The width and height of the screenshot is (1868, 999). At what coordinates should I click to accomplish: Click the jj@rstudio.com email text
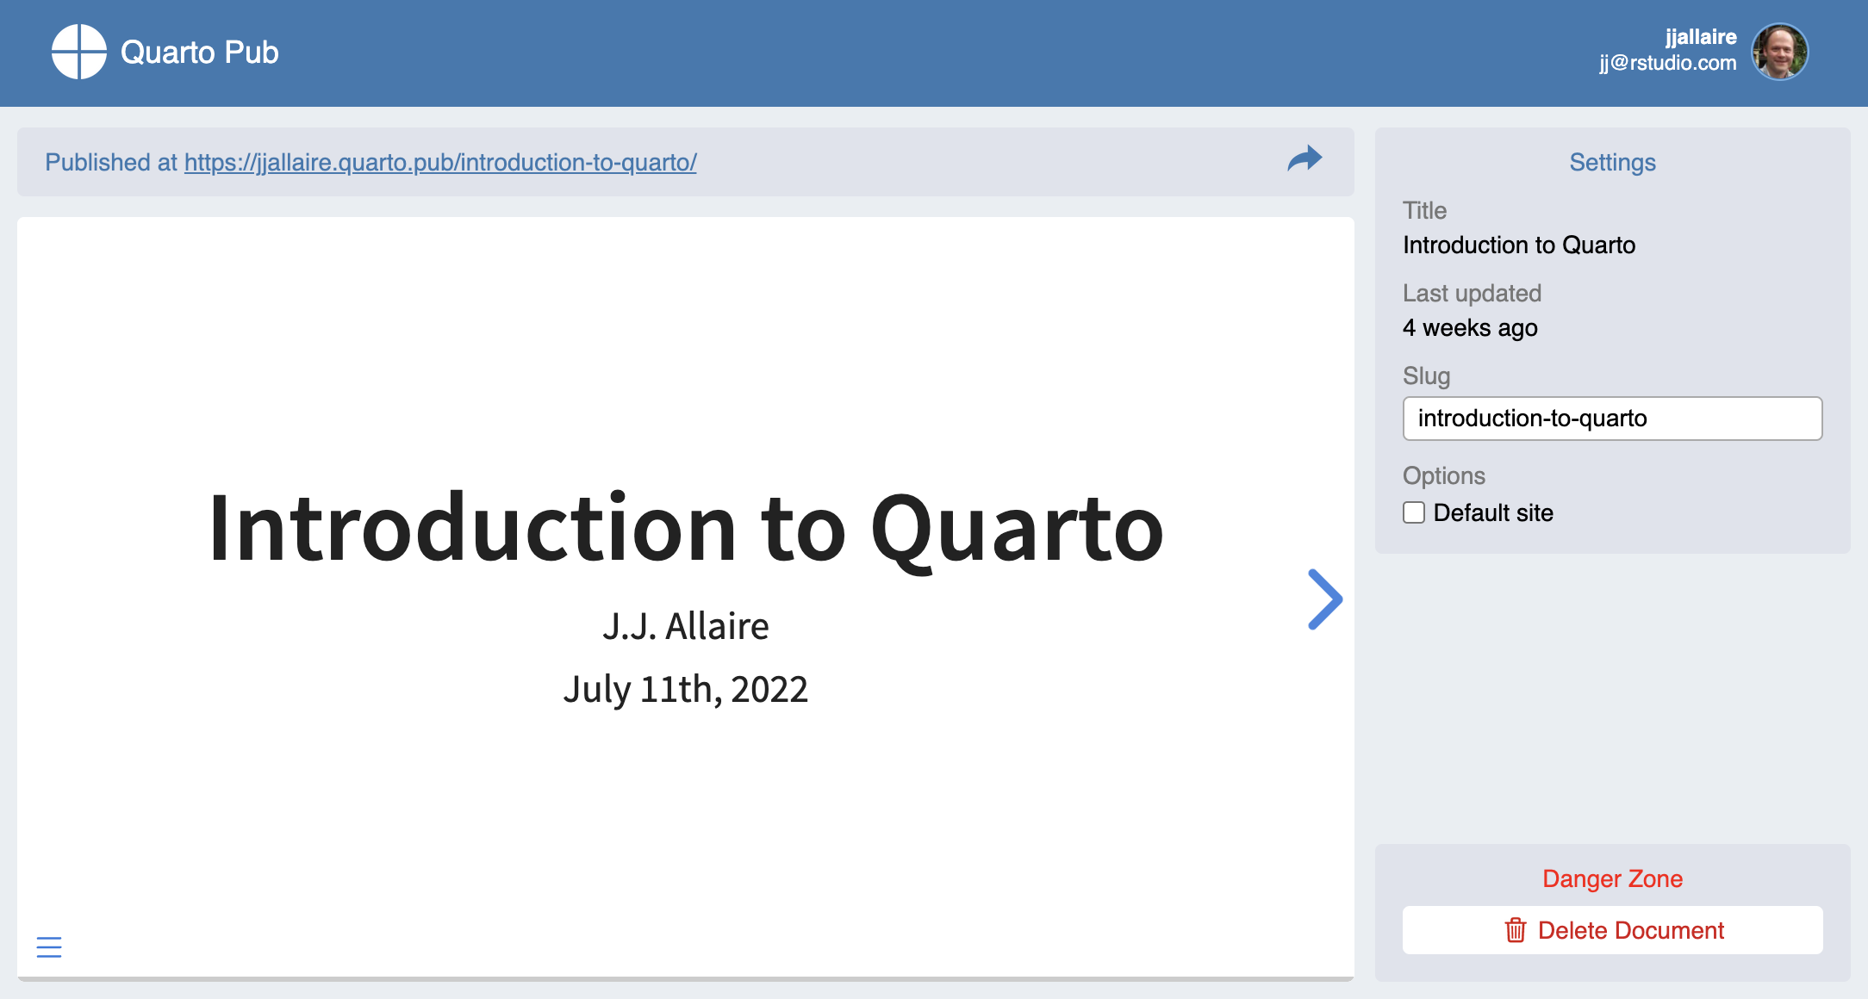[1667, 63]
